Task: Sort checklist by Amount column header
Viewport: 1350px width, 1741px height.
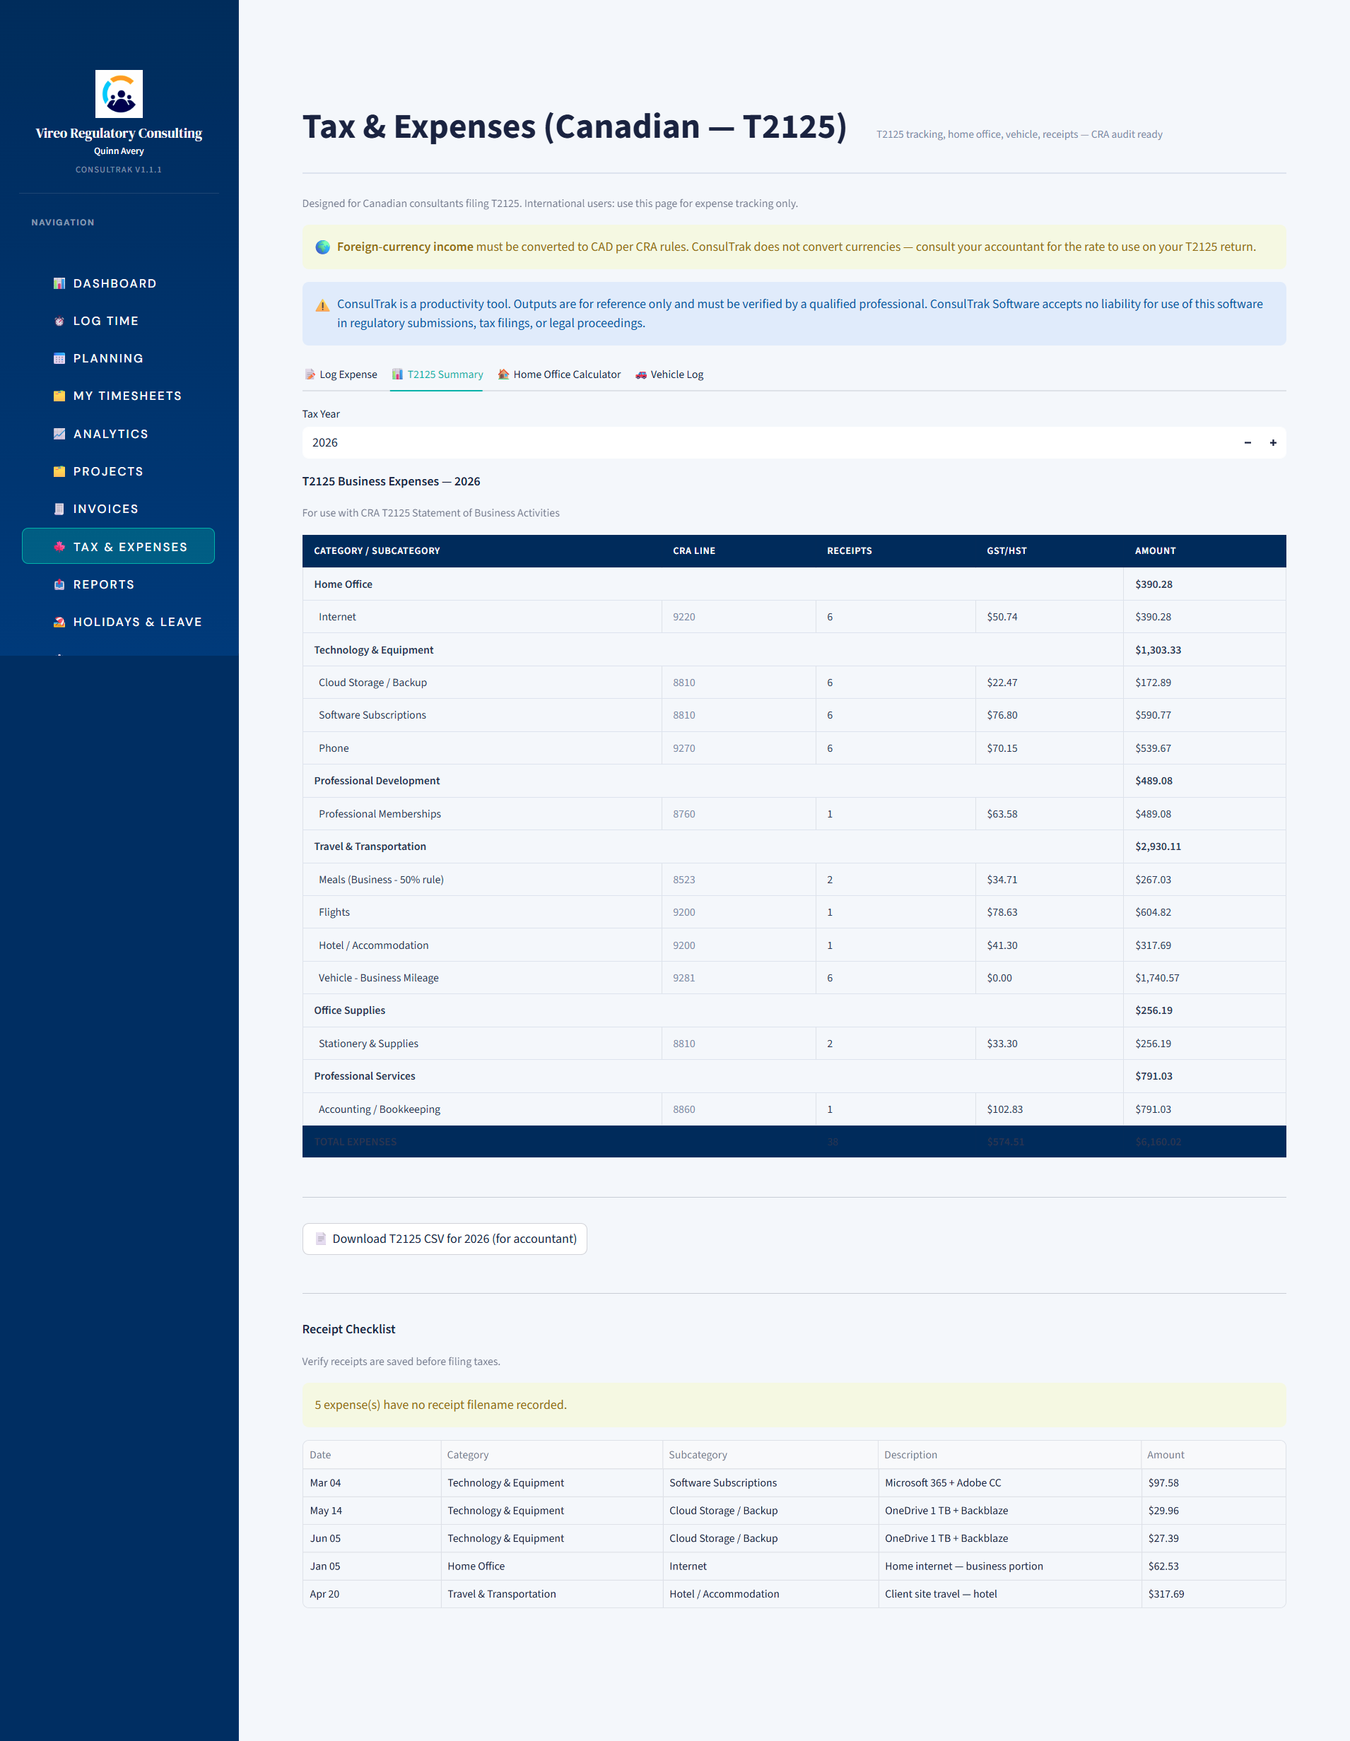Action: (x=1165, y=1454)
